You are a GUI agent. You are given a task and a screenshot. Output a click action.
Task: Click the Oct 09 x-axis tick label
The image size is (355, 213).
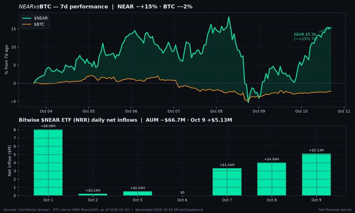[259, 111]
